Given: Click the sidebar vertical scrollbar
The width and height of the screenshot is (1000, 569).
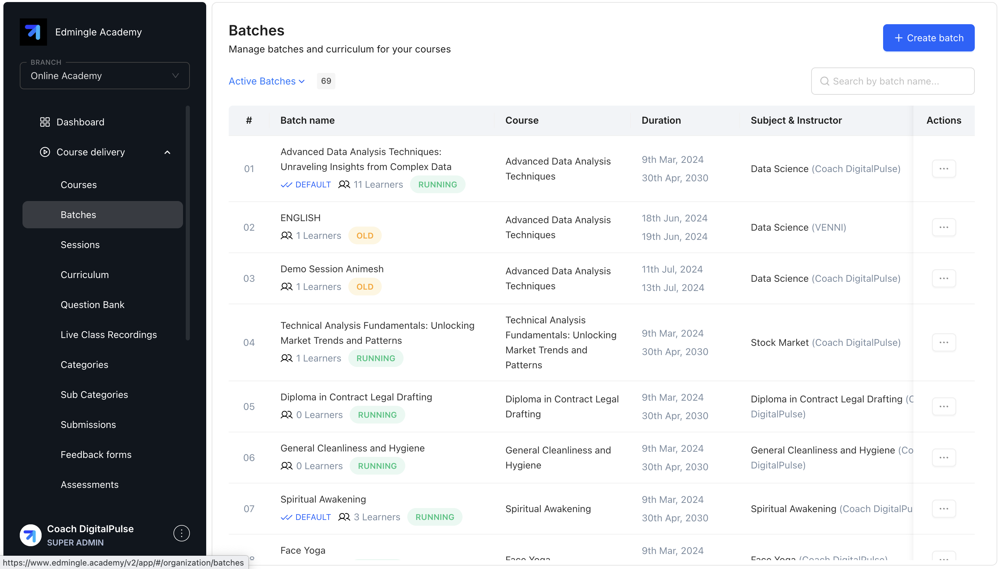Looking at the screenshot, I should coord(188,223).
